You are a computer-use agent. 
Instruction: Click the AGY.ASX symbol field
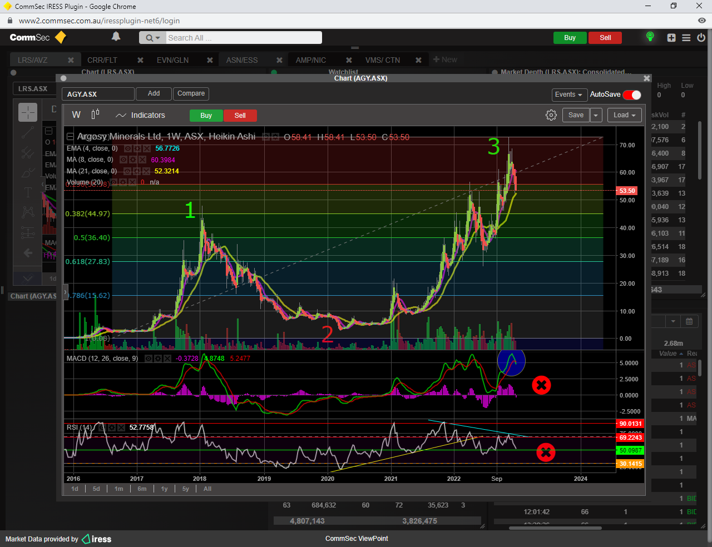click(98, 94)
